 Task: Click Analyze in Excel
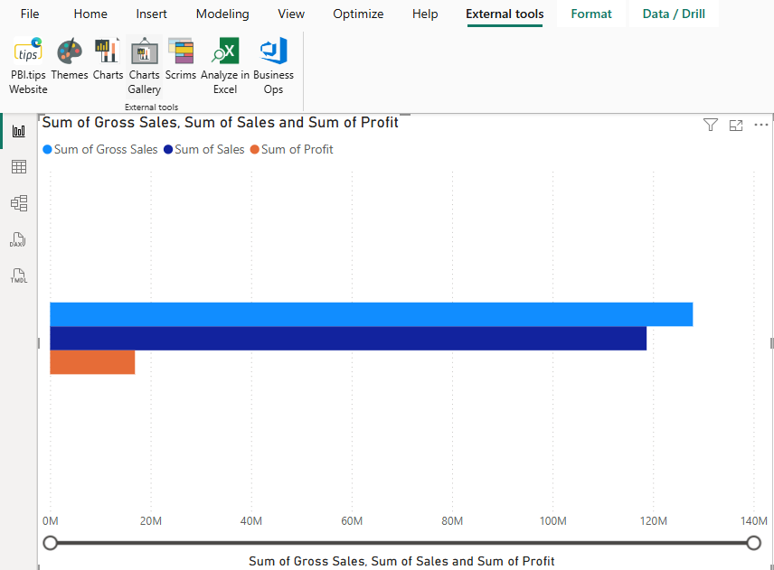click(x=225, y=66)
